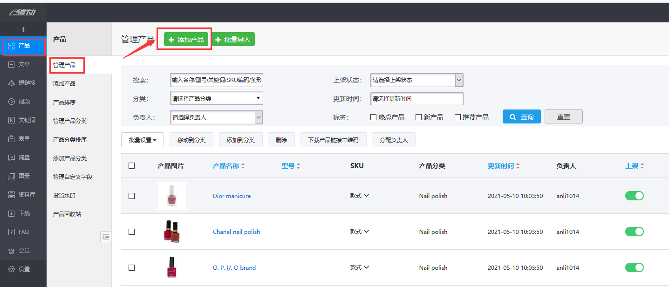Open the 询盘 inquiry sidebar icon
Screen dimensions: 669x287
[12, 157]
